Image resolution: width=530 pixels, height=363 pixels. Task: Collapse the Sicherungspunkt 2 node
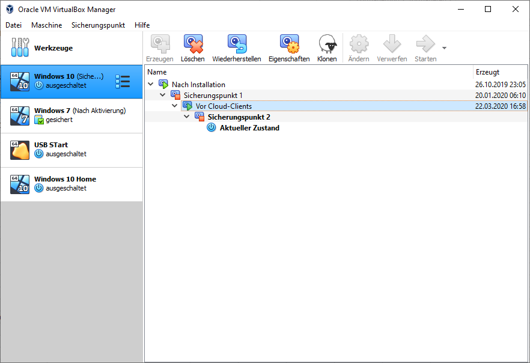(187, 117)
